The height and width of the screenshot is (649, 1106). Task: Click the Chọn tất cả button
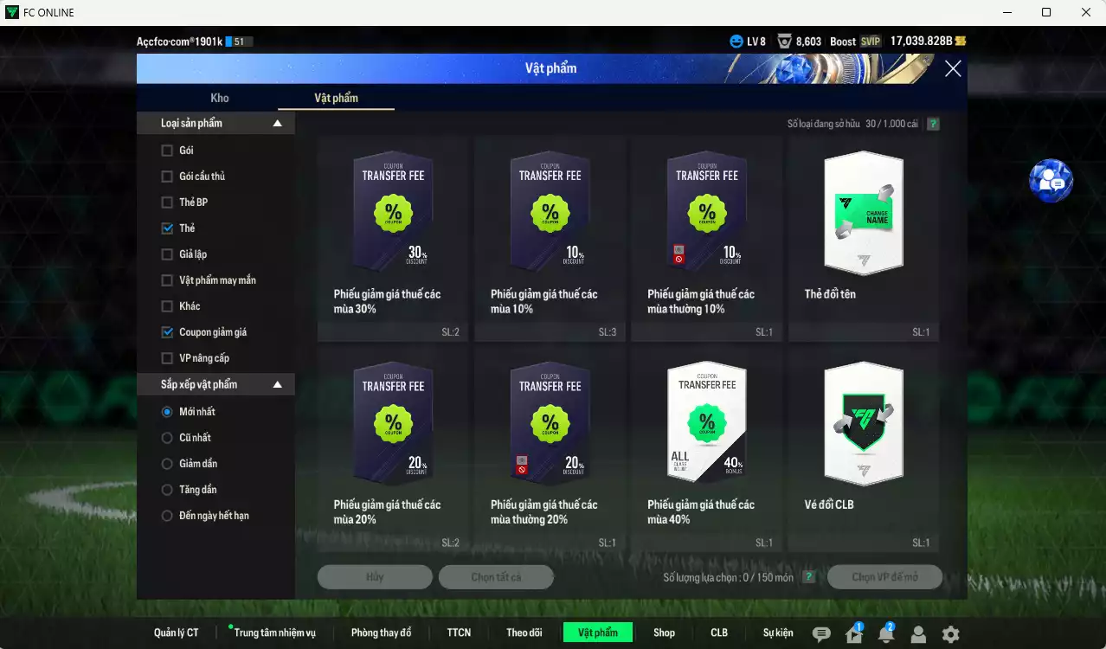[x=496, y=577]
